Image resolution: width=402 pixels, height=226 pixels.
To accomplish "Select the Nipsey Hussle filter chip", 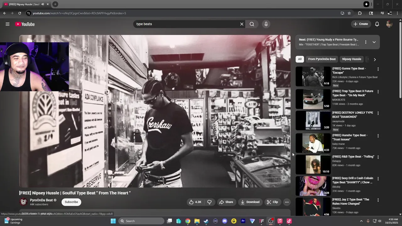I will 351,59.
